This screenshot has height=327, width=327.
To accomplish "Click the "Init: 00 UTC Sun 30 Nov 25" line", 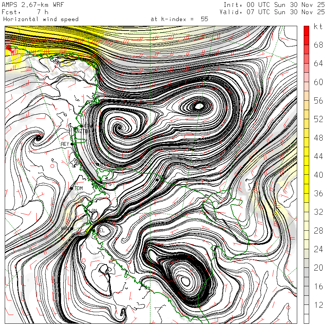I will point(274,5).
